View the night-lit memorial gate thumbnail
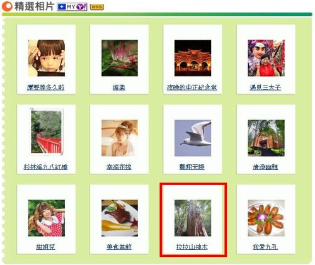Screen dimensions: 315x265 [193, 58]
